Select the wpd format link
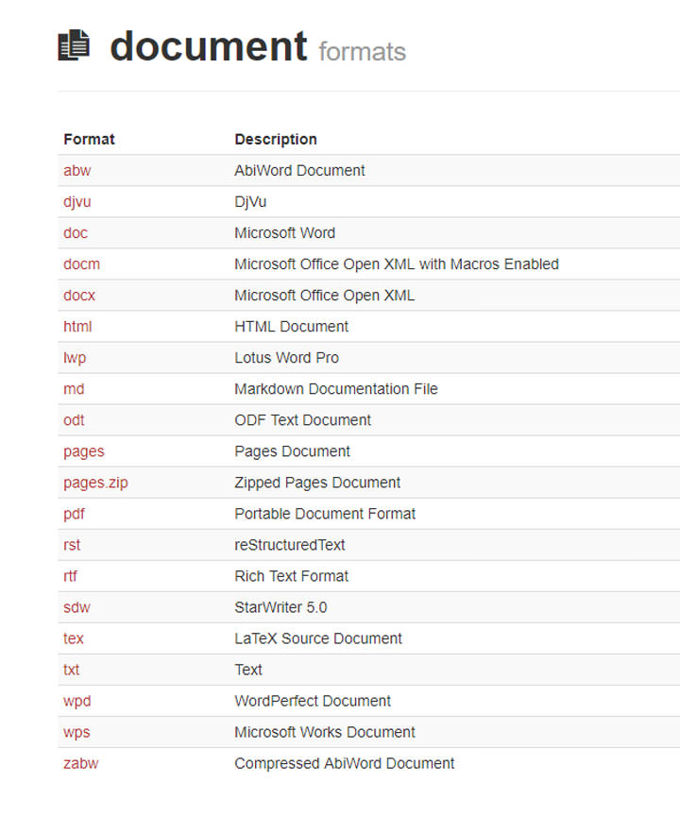 (77, 701)
